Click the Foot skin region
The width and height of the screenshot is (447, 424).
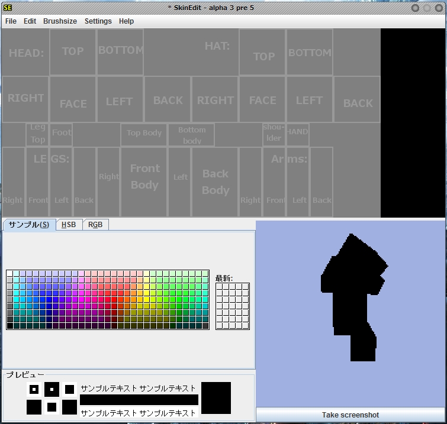[x=61, y=135]
